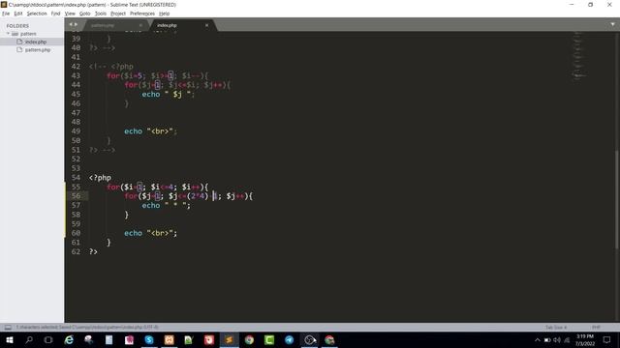
Task: Click the vertical editor scrollbar
Action: click(617, 199)
